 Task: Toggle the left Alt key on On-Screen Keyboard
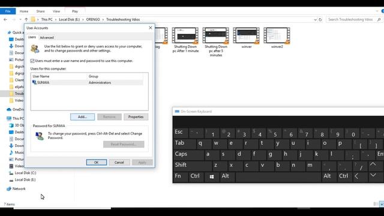coord(227,176)
